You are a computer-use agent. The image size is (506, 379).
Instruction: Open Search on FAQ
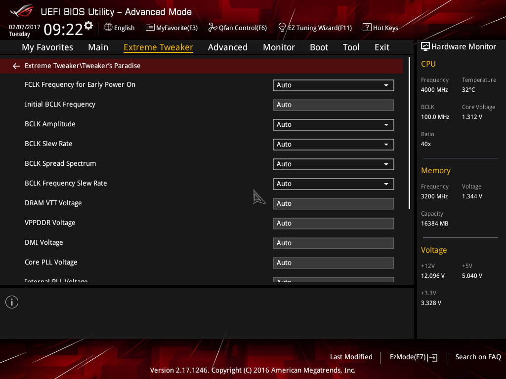pyautogui.click(x=478, y=357)
